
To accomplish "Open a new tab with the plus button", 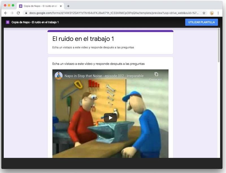I will (68, 6).
